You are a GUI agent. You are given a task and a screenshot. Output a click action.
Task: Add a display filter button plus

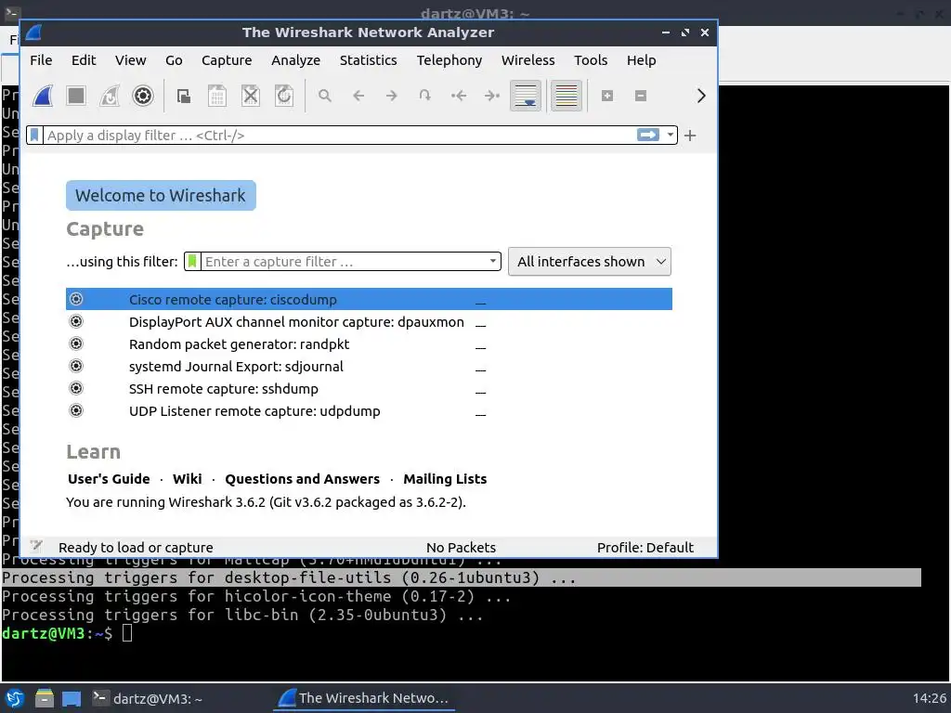tap(690, 136)
